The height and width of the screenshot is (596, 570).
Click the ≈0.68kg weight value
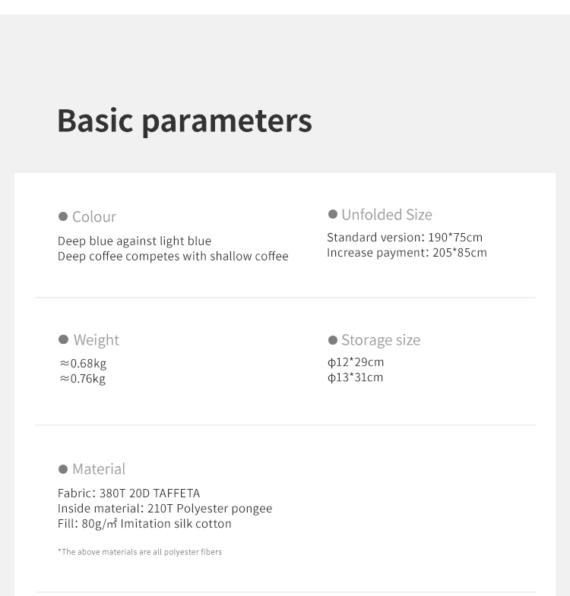[x=83, y=364]
